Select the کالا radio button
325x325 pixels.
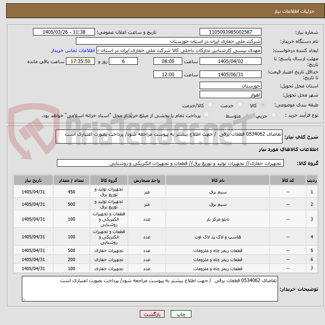(263, 105)
